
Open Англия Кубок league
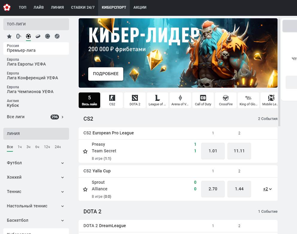[x=36, y=103]
